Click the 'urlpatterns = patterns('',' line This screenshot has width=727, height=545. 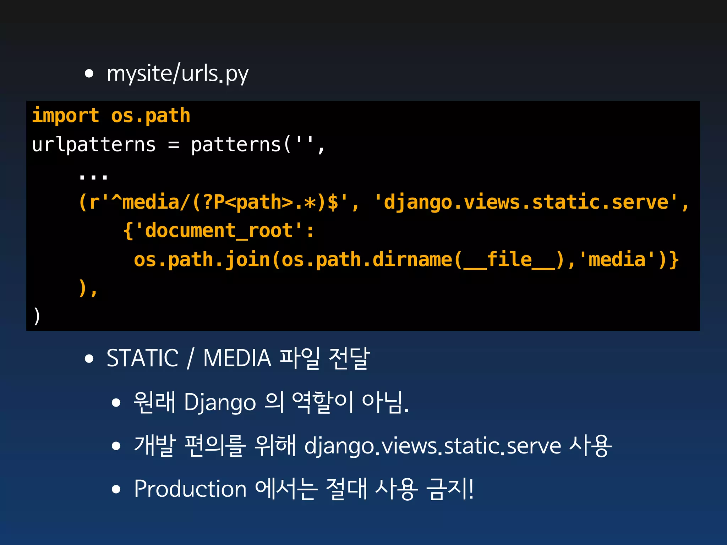pos(178,145)
